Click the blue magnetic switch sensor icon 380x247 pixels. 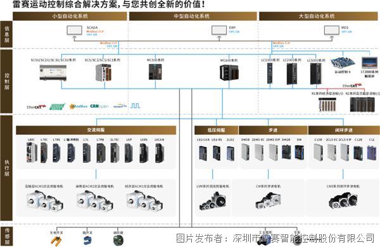[87, 241]
